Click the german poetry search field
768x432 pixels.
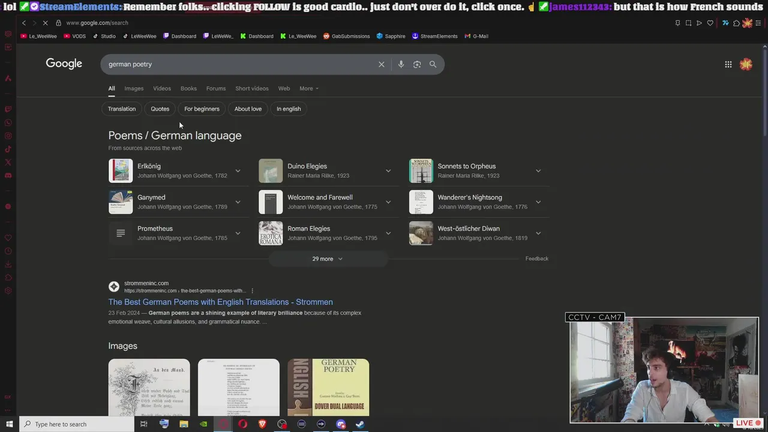click(240, 64)
